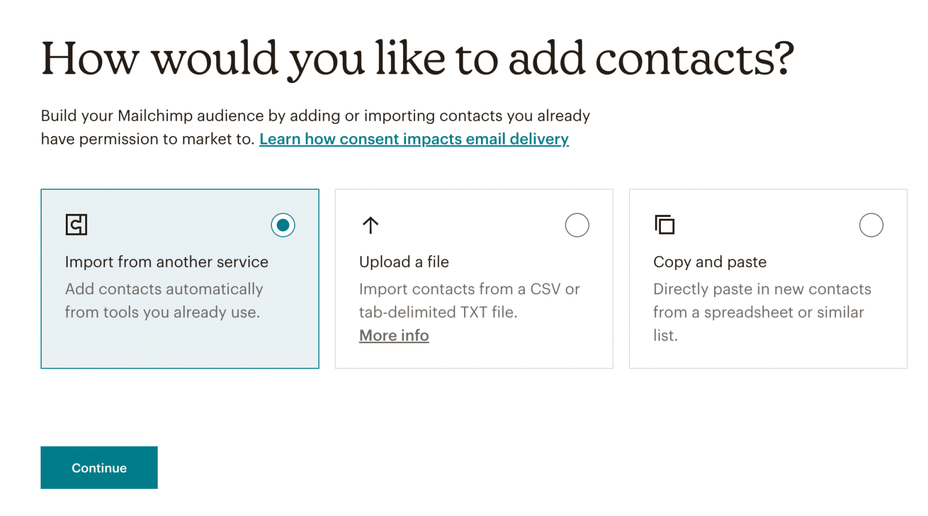Screen dimensions: 928x516
Task: Click the Import from another service icon
Action: (77, 224)
